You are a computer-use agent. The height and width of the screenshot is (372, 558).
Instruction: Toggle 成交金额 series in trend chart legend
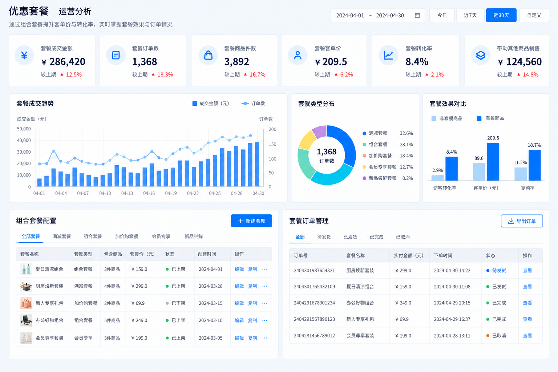[x=211, y=104]
